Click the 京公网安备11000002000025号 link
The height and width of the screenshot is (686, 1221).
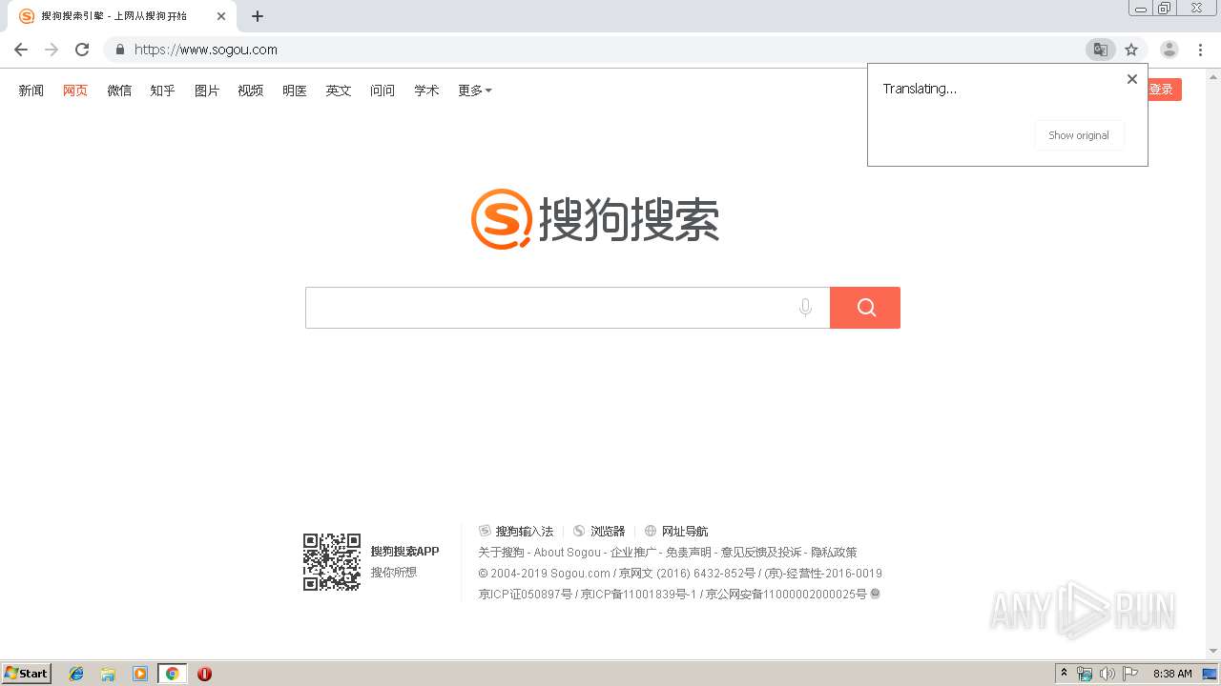pos(786,595)
